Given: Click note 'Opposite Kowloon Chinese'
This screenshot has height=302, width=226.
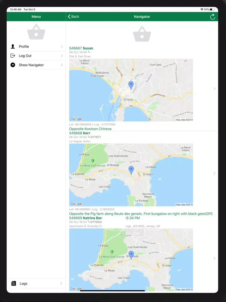Looking at the screenshot, I should pos(90,129).
